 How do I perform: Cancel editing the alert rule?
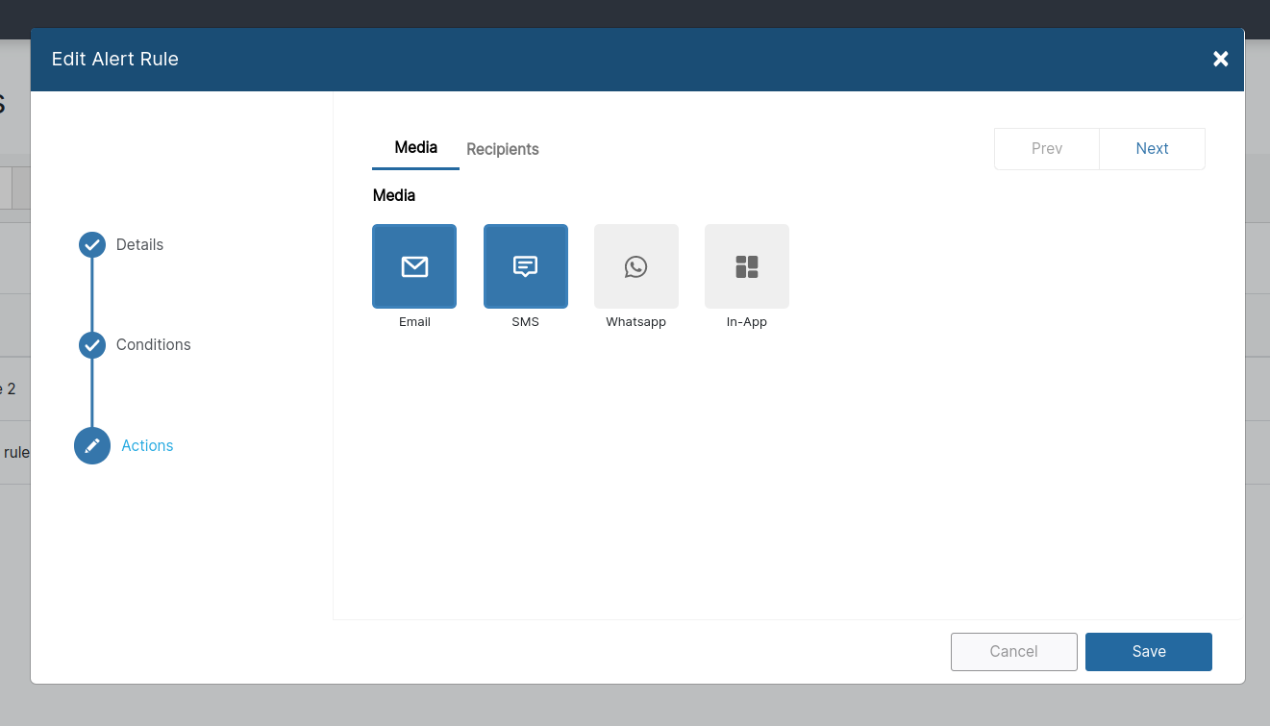point(1013,651)
